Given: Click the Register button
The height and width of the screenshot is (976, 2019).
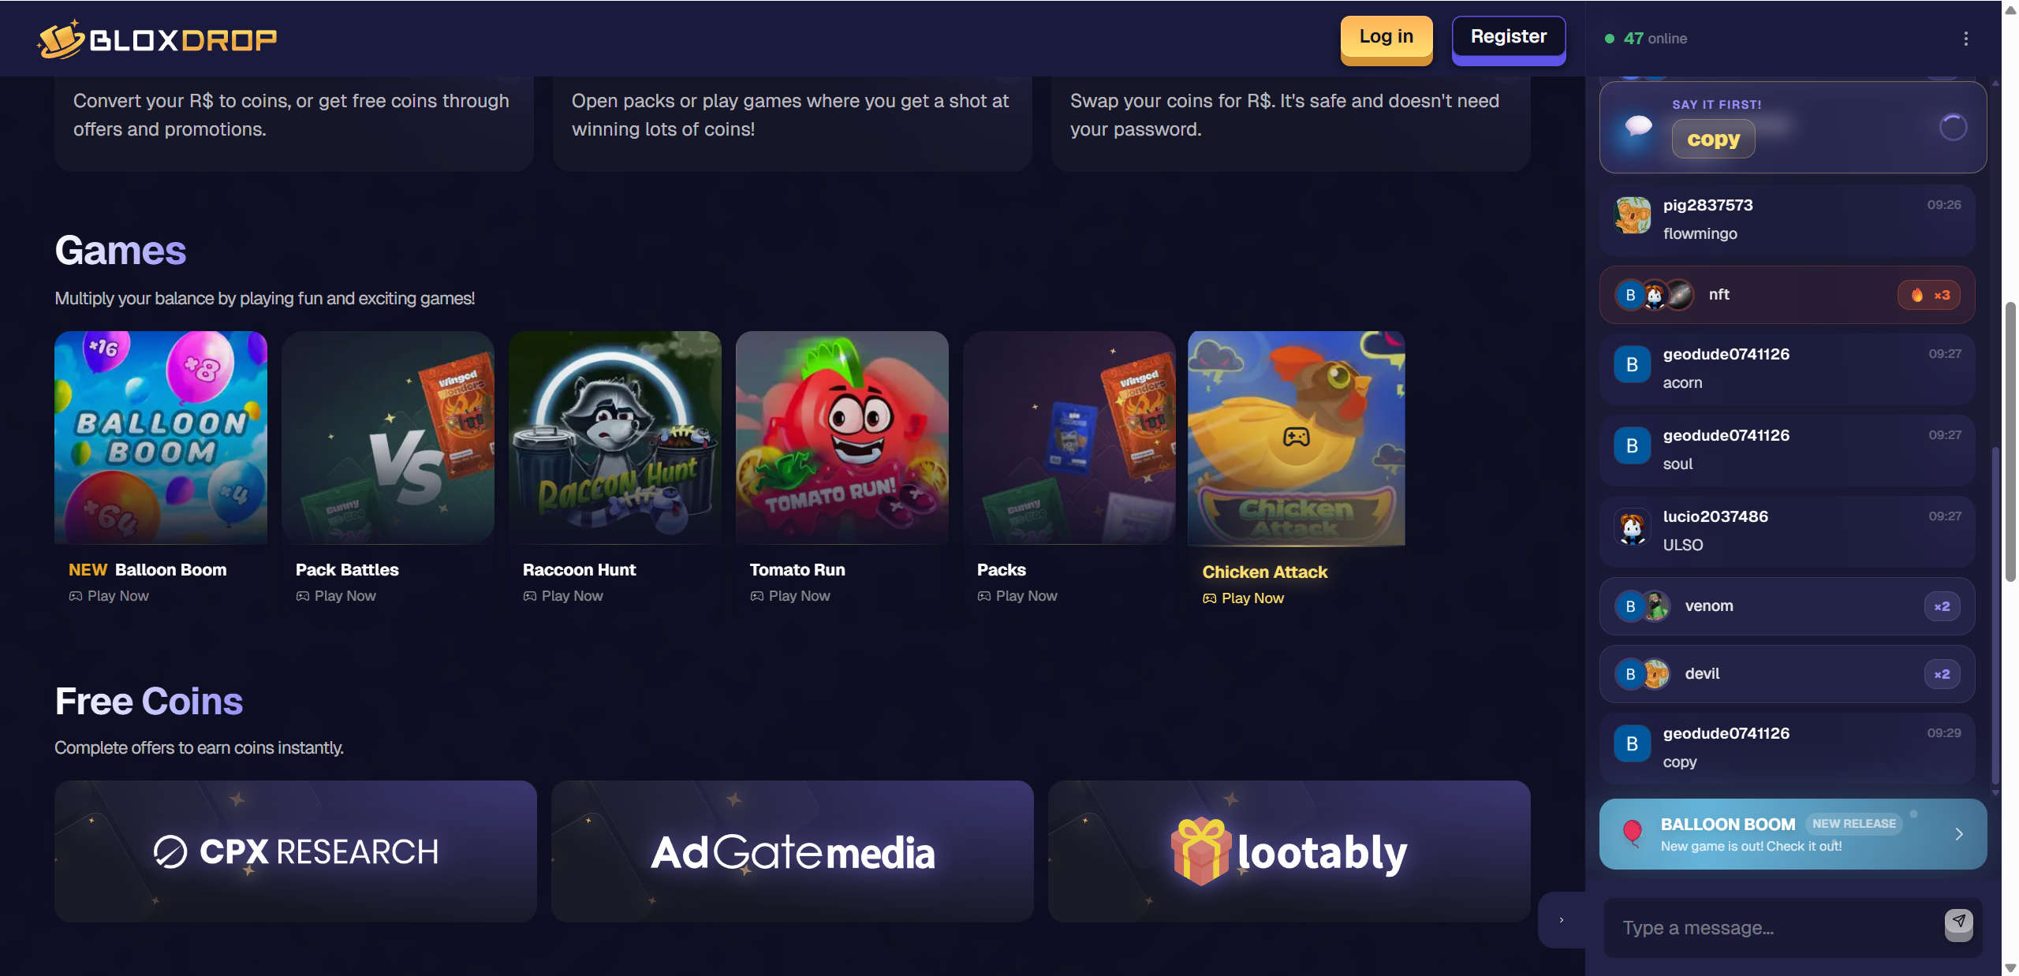Looking at the screenshot, I should (x=1508, y=39).
